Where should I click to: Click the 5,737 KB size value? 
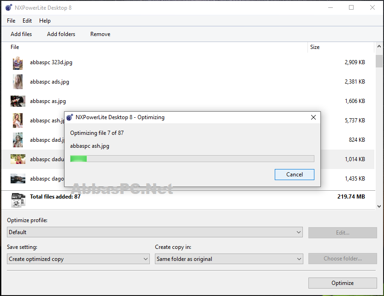pos(355,121)
